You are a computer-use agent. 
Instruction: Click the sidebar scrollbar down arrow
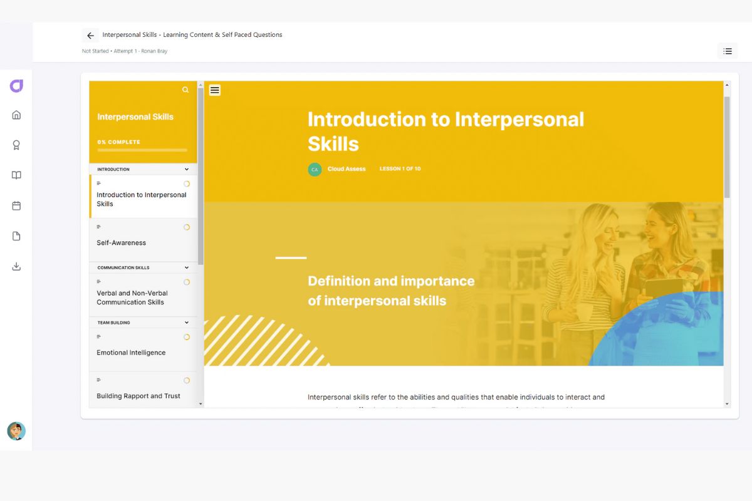tap(201, 404)
